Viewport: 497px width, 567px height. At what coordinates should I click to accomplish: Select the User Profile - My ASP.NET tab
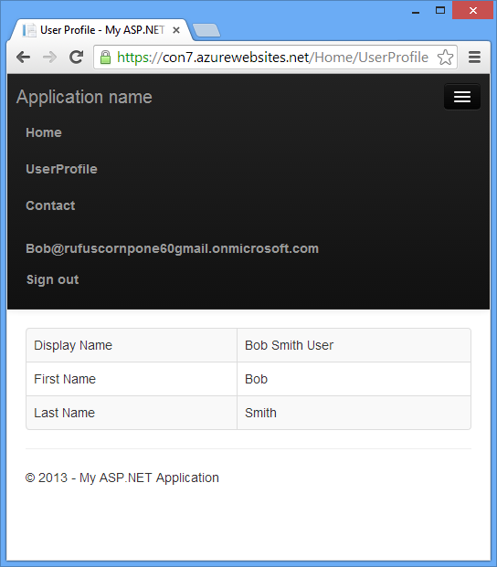100,30
